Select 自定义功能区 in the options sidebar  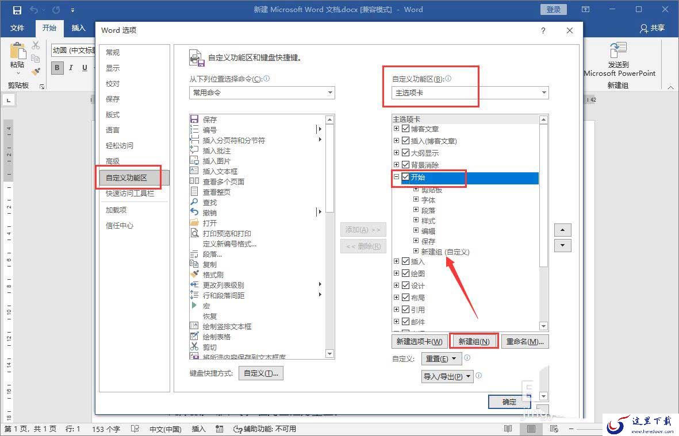[x=134, y=178]
